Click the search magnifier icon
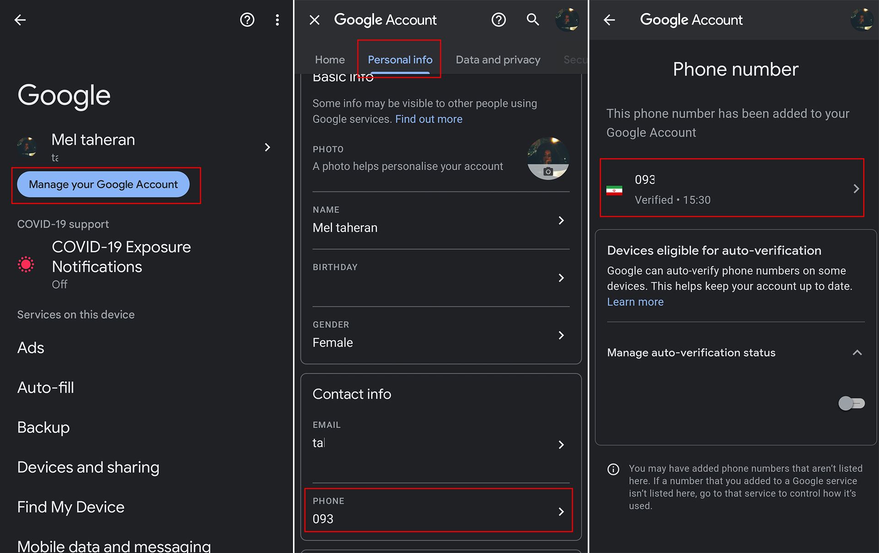 [x=532, y=20]
